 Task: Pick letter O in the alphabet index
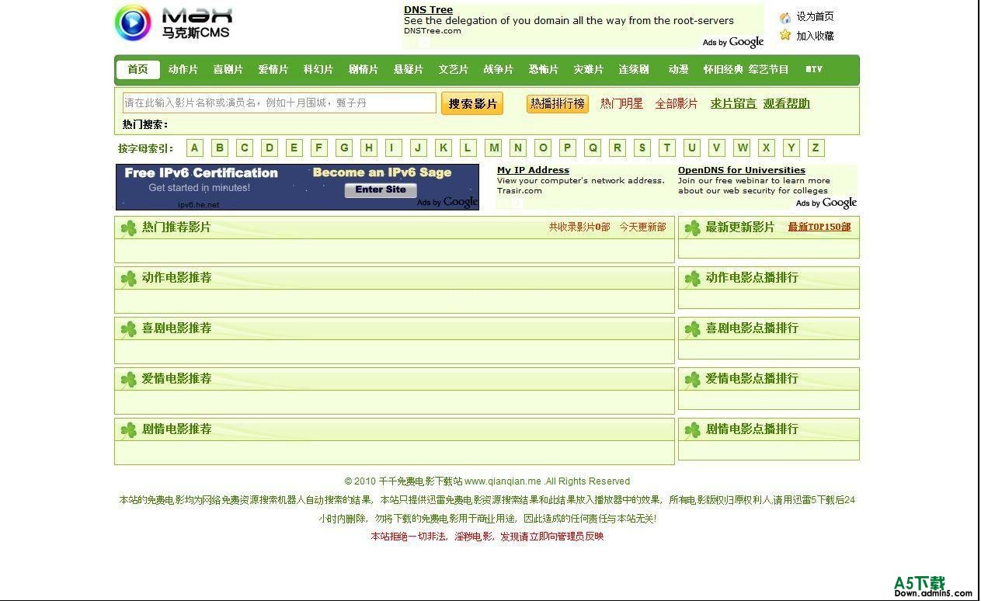543,148
